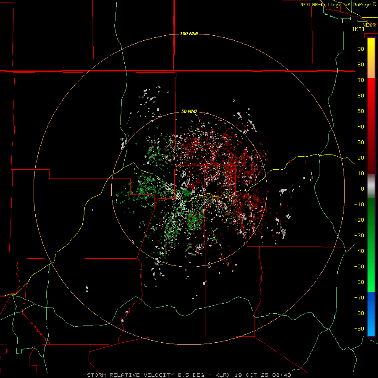Click the -50 value on the color scale
This screenshot has width=378, height=378.
359,267
